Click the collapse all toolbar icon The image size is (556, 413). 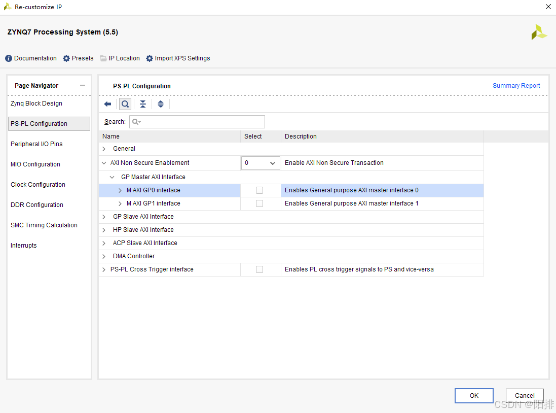(143, 104)
